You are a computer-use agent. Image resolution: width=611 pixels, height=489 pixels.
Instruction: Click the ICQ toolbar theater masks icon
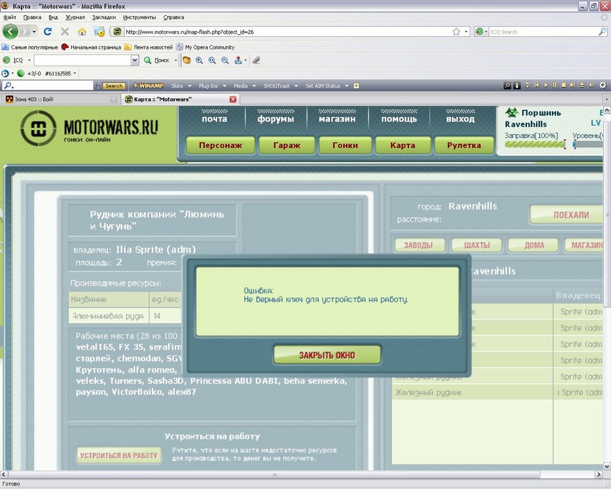pos(187,60)
